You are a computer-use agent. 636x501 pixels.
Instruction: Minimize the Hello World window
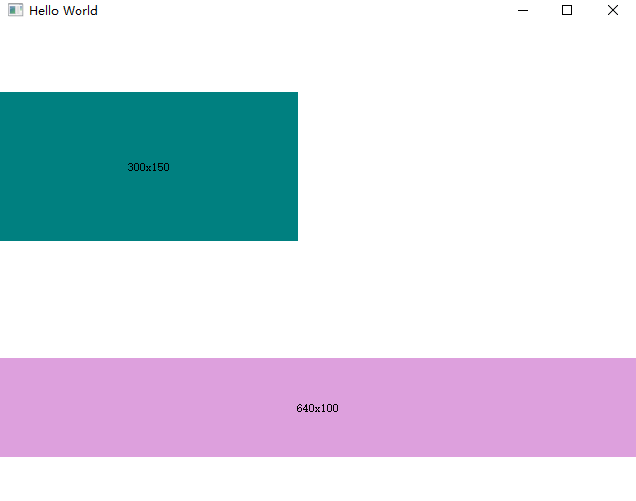pyautogui.click(x=523, y=10)
